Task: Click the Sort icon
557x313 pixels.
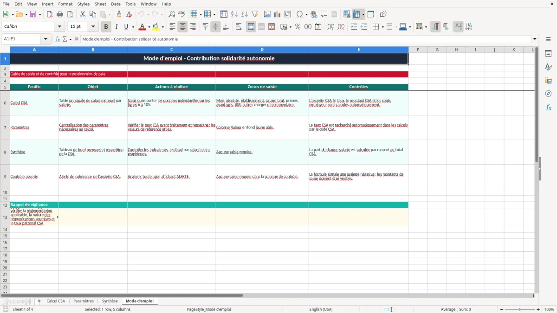Action: [224, 14]
